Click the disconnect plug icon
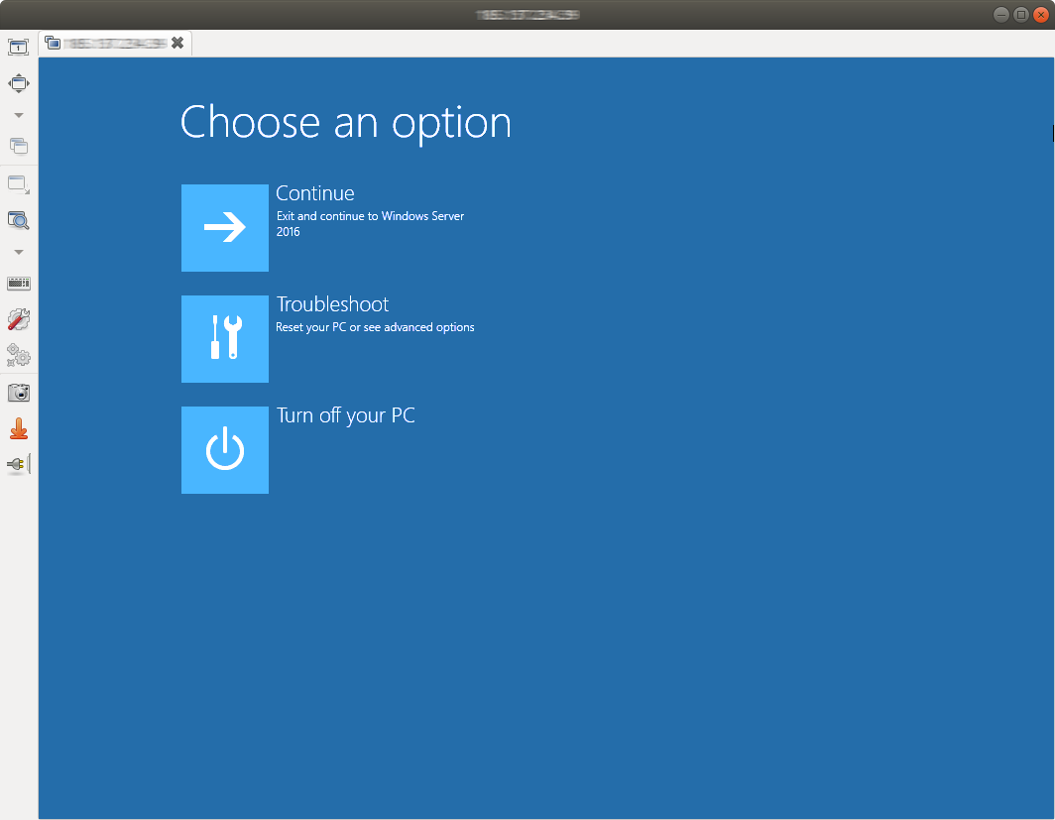 coord(18,464)
